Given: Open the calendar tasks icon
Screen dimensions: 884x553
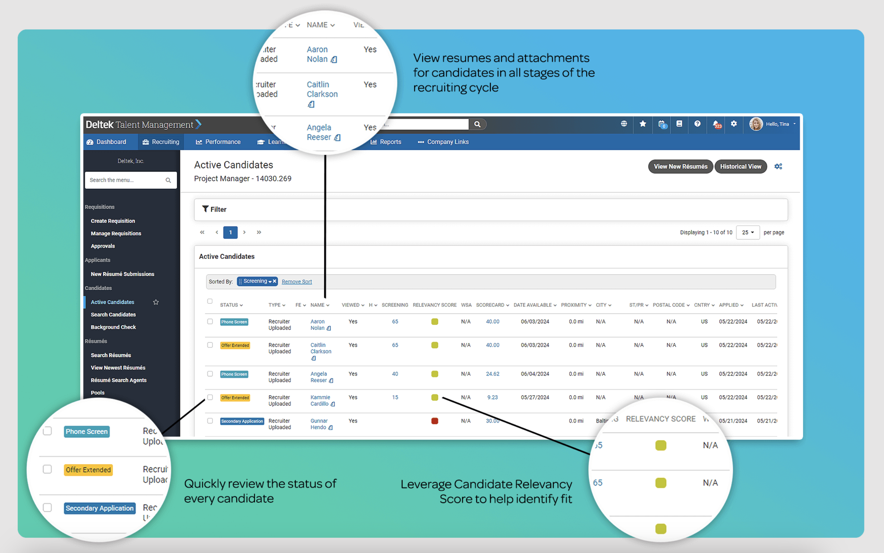Looking at the screenshot, I should (662, 124).
